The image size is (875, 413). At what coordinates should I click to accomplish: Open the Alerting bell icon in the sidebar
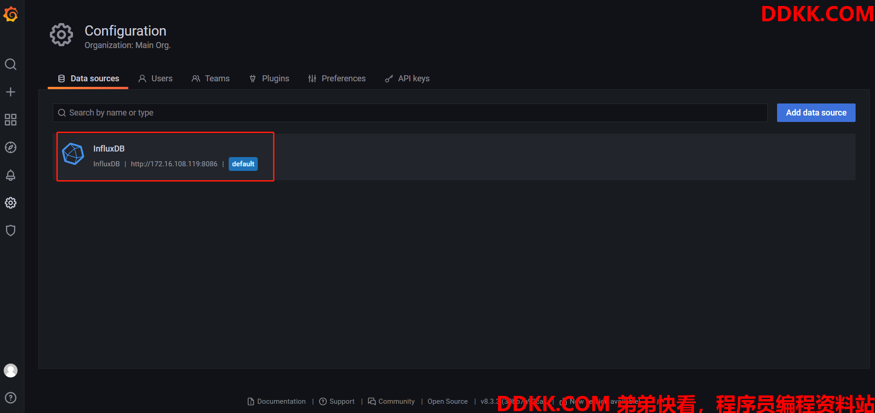point(11,175)
